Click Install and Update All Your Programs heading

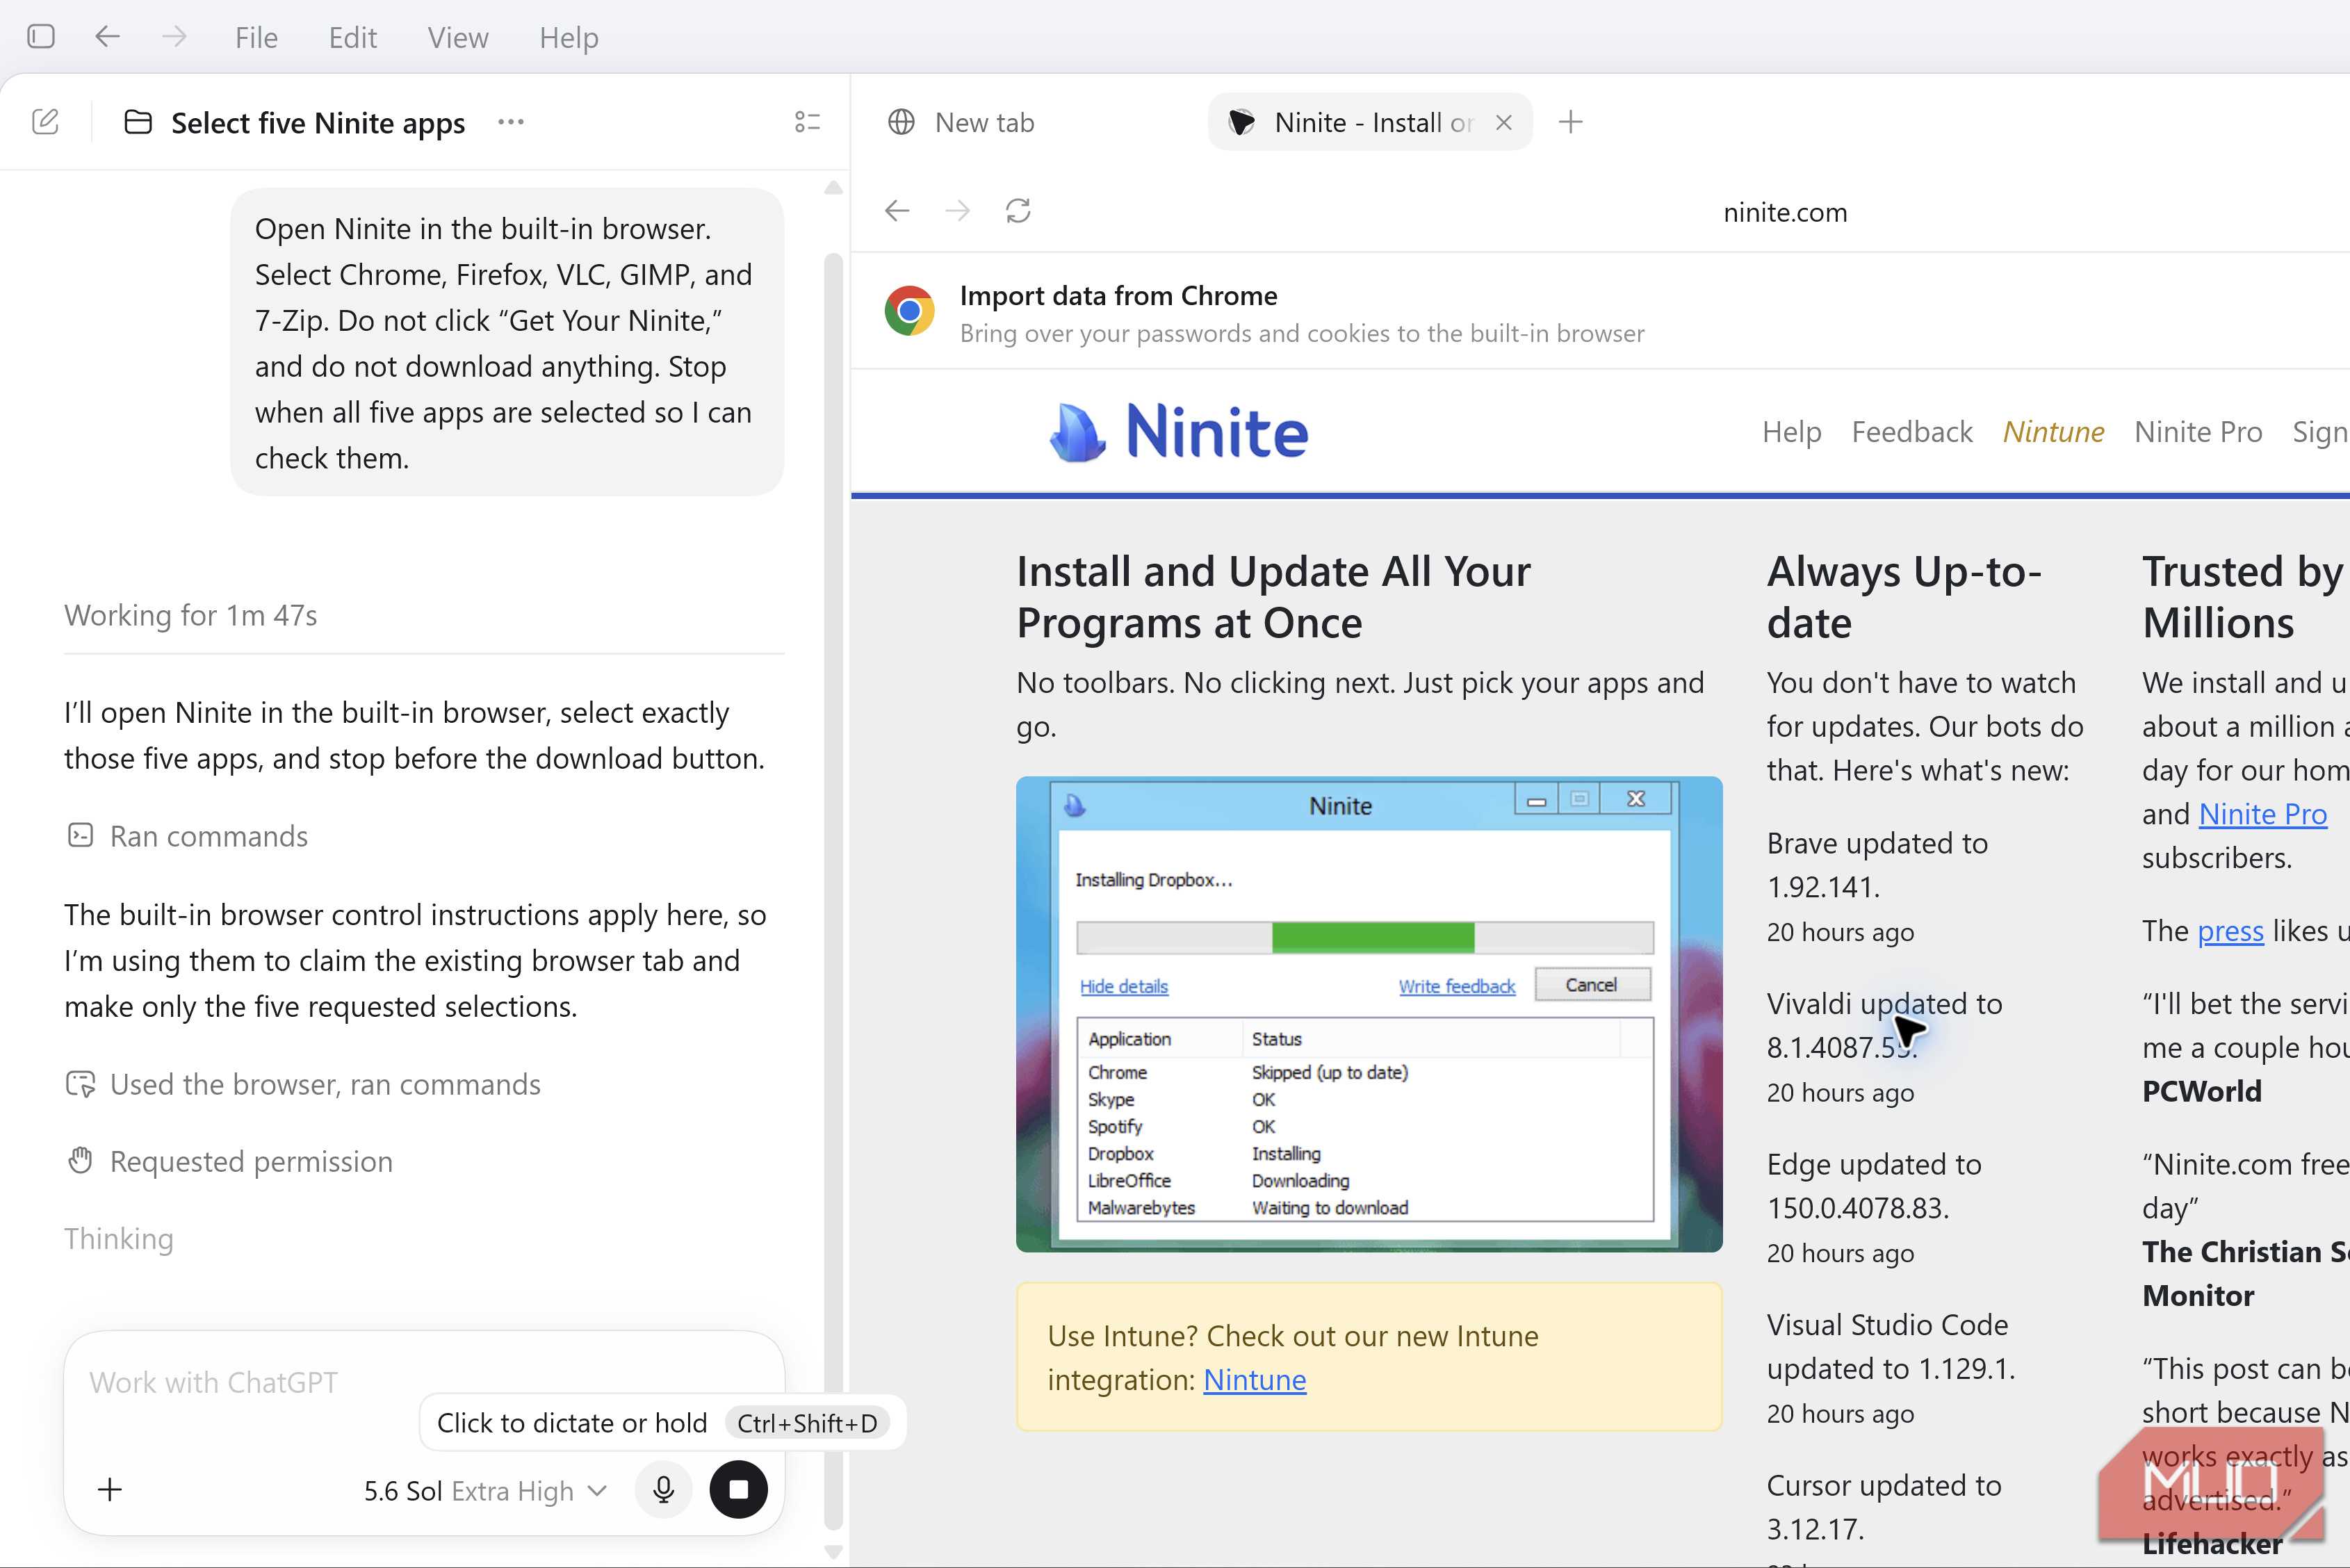pyautogui.click(x=1273, y=597)
